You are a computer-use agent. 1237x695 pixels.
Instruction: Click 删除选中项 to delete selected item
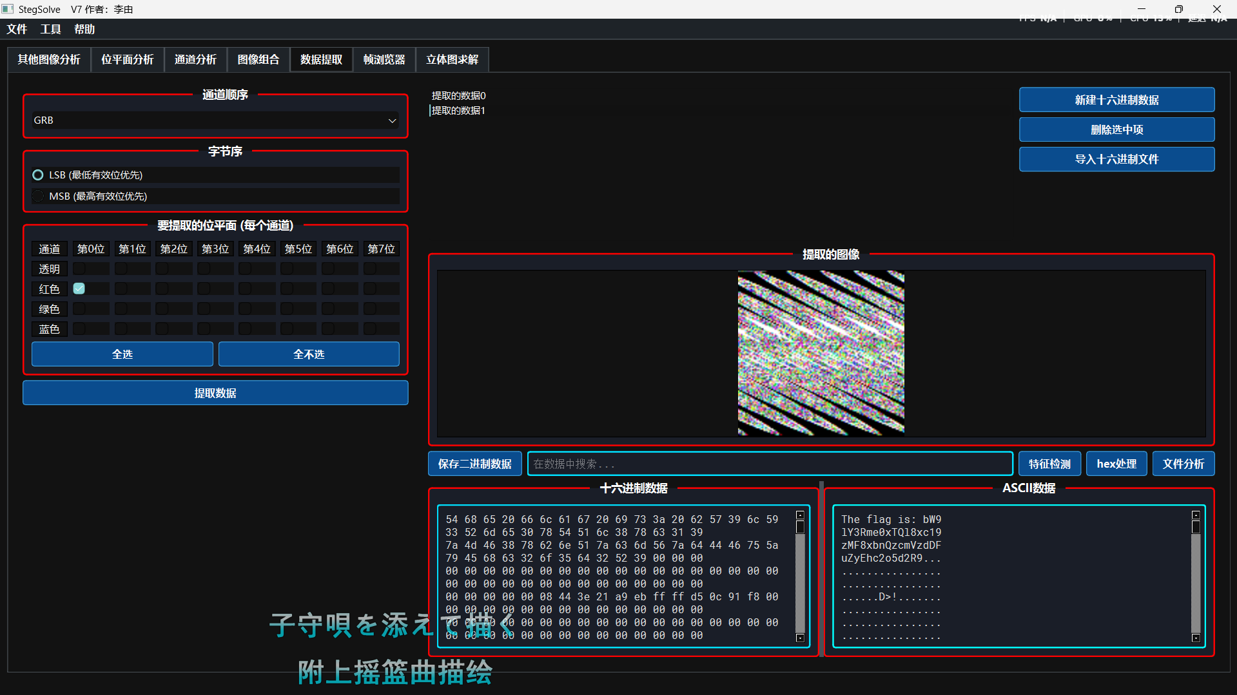point(1116,129)
